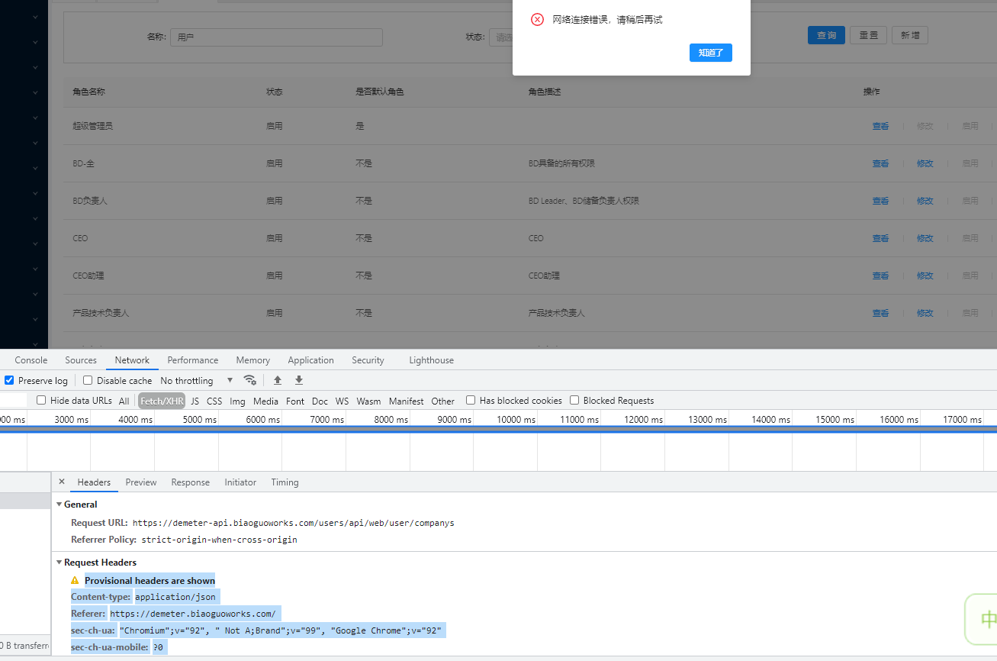Switch to the Console tab
Screen dimensions: 997x661
(x=31, y=360)
